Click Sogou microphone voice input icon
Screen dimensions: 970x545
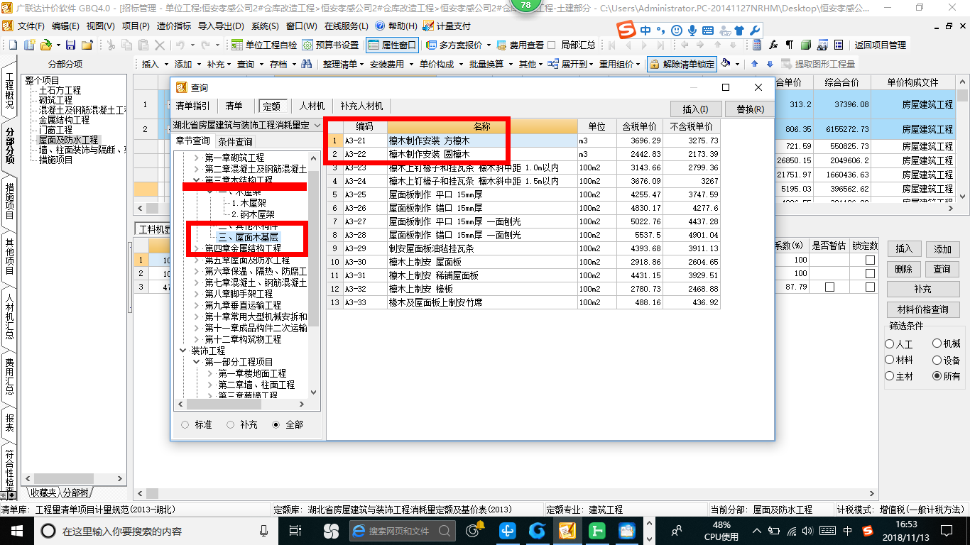tap(692, 31)
